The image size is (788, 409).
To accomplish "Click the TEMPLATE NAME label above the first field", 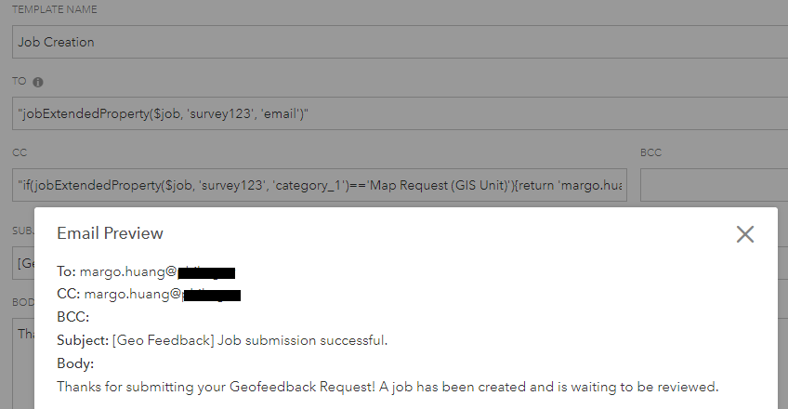I will (x=55, y=9).
